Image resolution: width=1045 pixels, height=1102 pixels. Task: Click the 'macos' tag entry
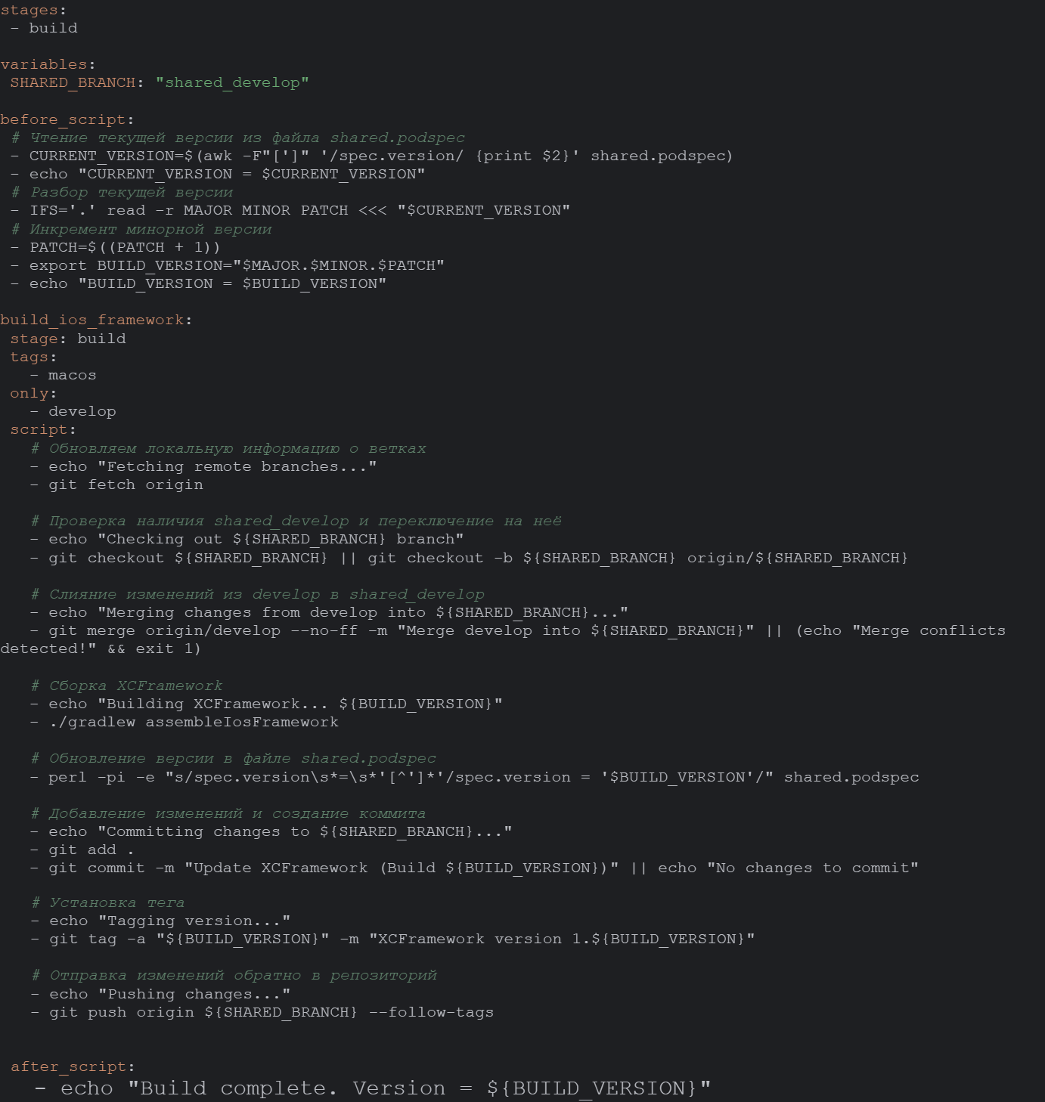click(72, 375)
